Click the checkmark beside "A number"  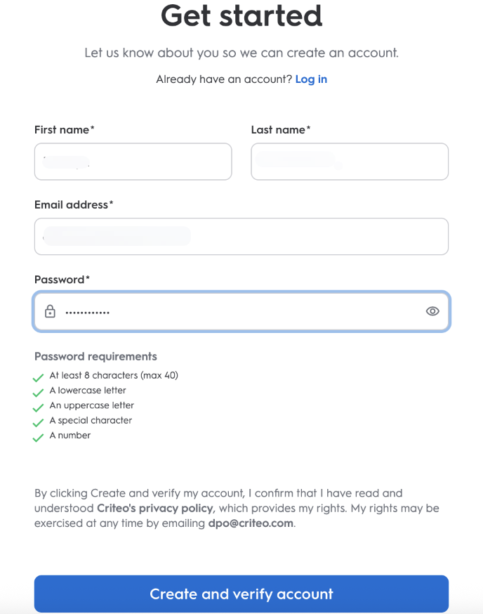tap(39, 437)
